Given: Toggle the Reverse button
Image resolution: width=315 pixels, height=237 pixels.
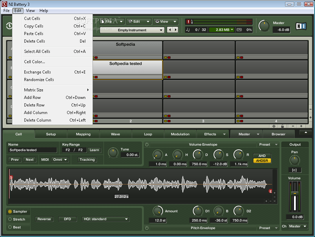Looking at the screenshot, I should click(x=44, y=219).
